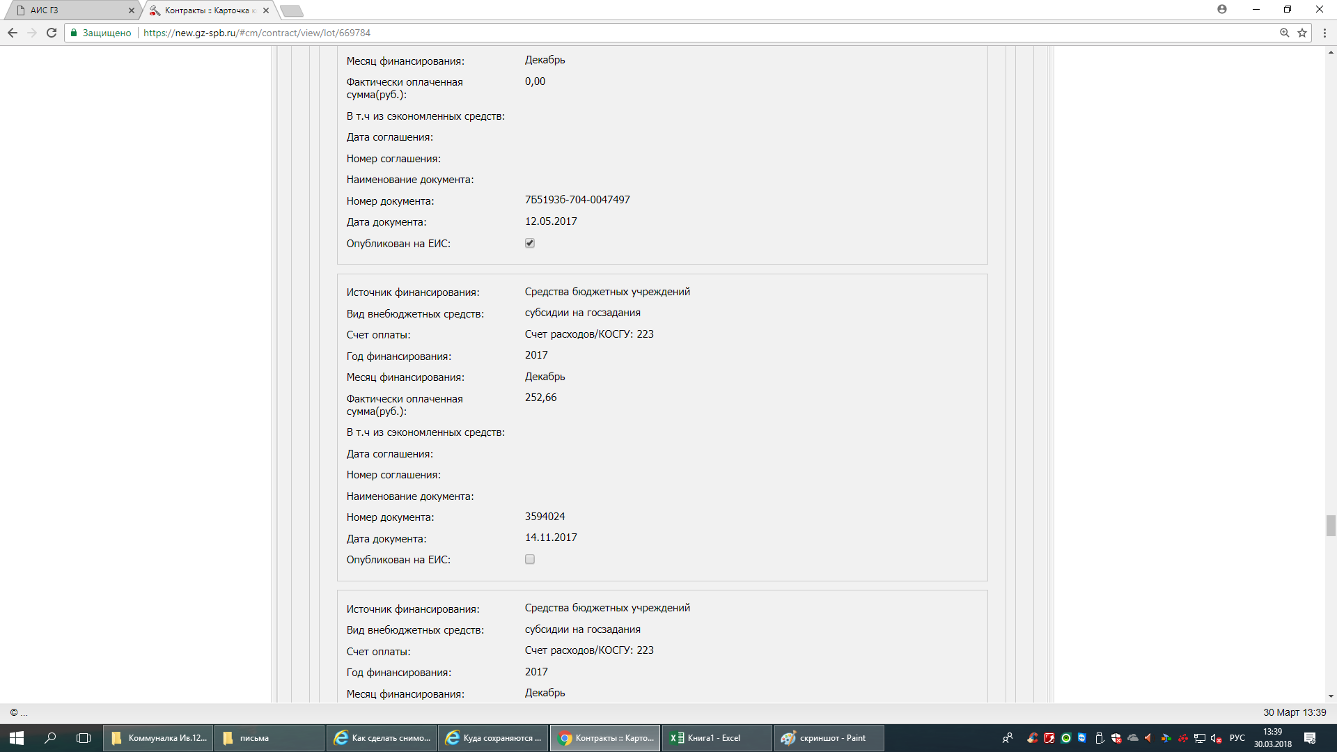Screen dimensions: 1337x752
Task: Check Опубликован на ЕИС for document 3594024
Action: [x=530, y=559]
